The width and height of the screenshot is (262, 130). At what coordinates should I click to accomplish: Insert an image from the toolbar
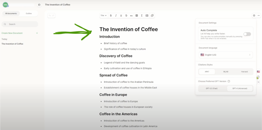(147, 16)
